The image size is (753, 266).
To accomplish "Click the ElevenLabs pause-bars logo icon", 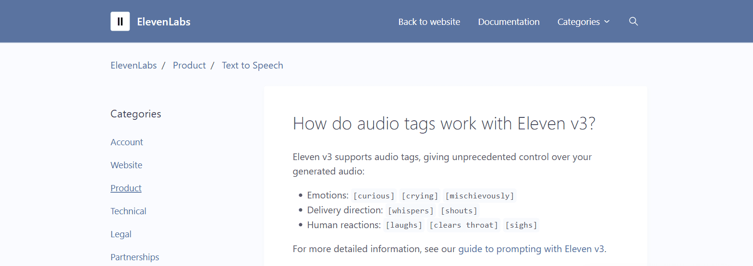I will (120, 21).
